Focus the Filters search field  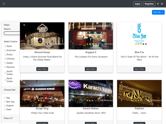(x=12, y=33)
